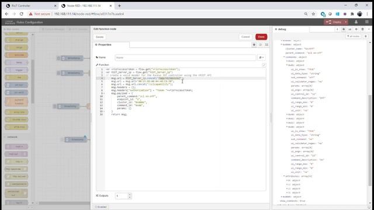This screenshot has height=210, width=374.
Task: Open the sidebar tab list dropdown arrow
Action: 369,29
